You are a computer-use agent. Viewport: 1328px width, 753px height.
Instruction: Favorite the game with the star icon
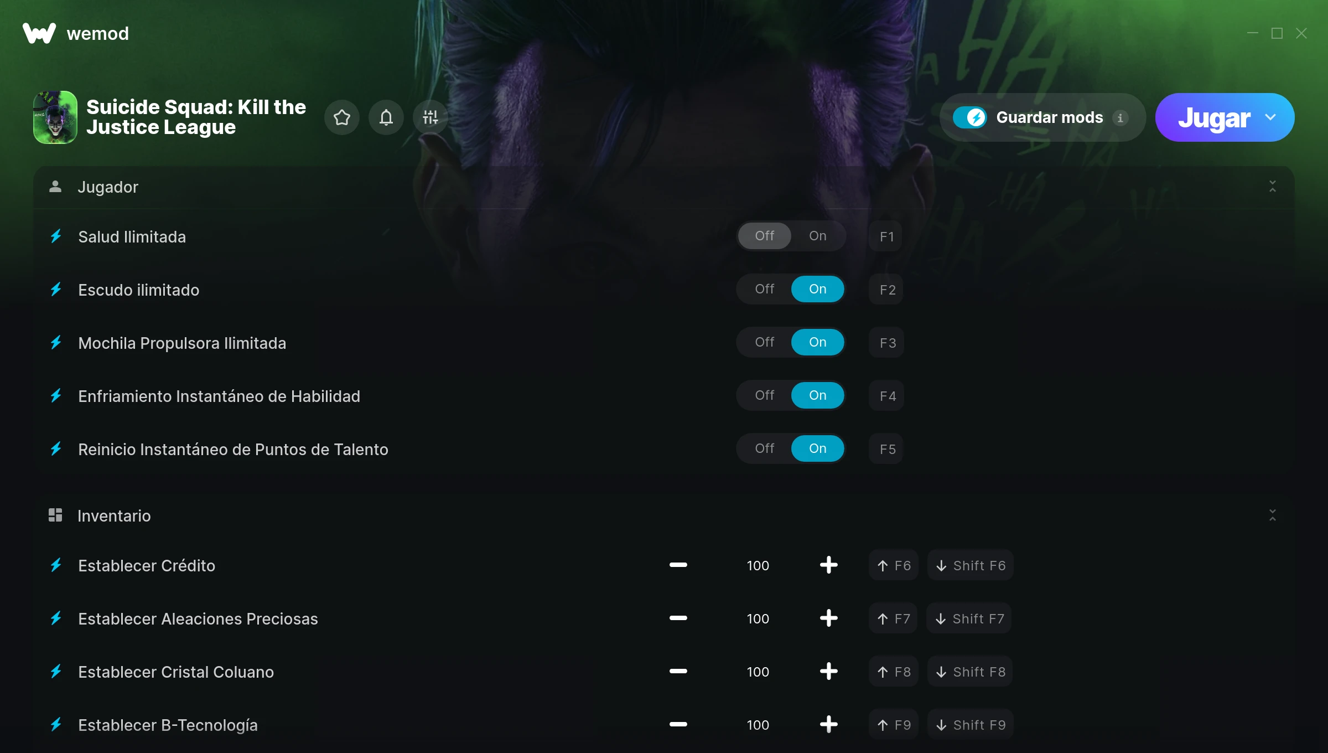tap(342, 117)
